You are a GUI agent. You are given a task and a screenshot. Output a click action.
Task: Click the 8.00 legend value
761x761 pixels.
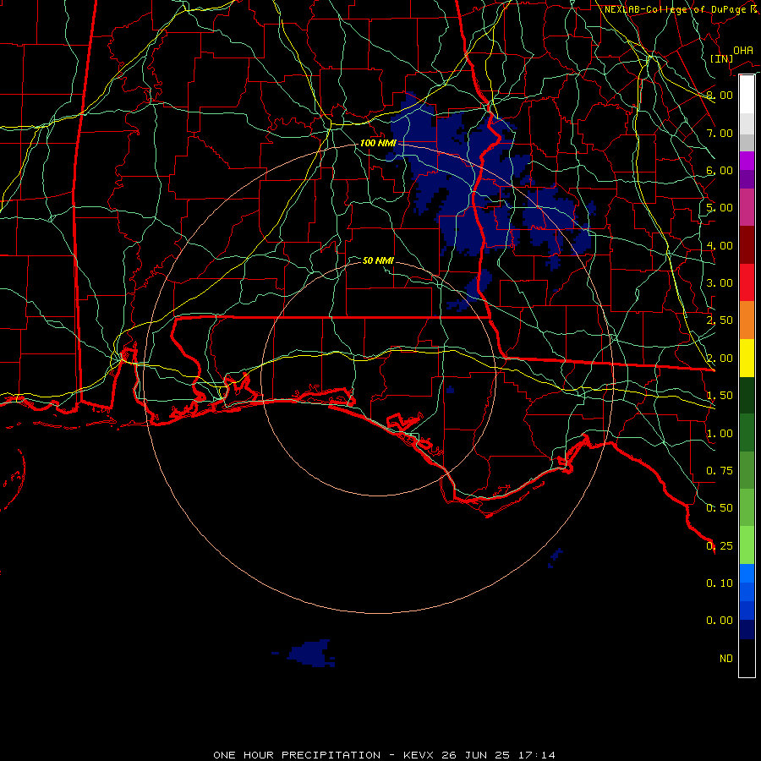tap(720, 95)
